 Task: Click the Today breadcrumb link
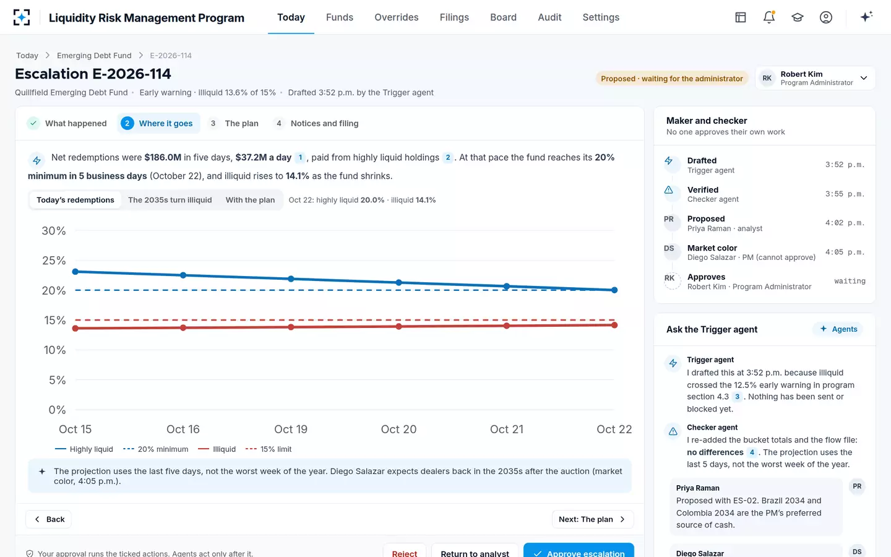click(x=27, y=56)
